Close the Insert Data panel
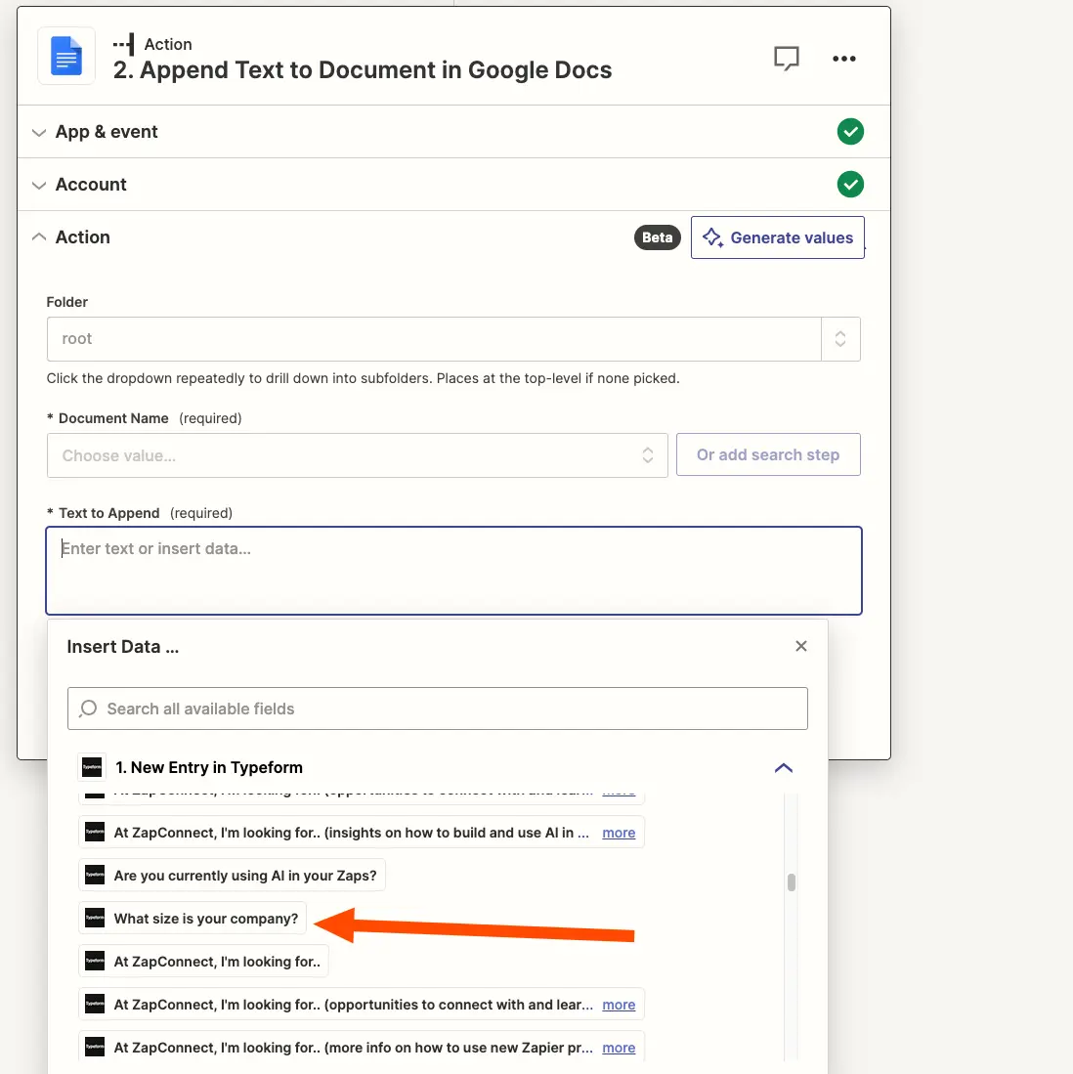Screen dimensions: 1073x1074 pos(801,646)
